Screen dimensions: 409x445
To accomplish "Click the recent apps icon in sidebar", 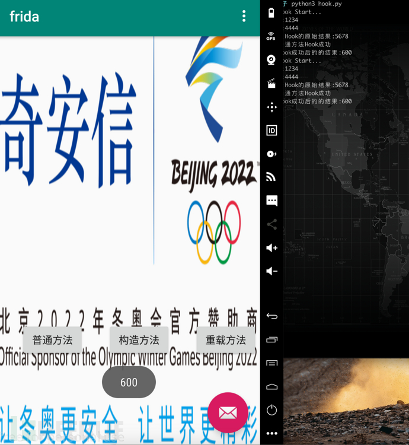I will coord(272,339).
